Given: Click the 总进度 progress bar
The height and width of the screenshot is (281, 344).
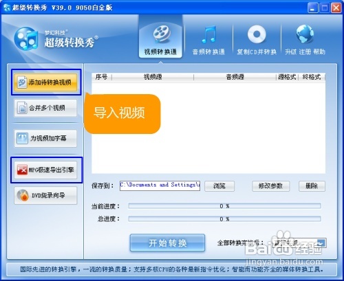Looking at the screenshot, I should [224, 219].
